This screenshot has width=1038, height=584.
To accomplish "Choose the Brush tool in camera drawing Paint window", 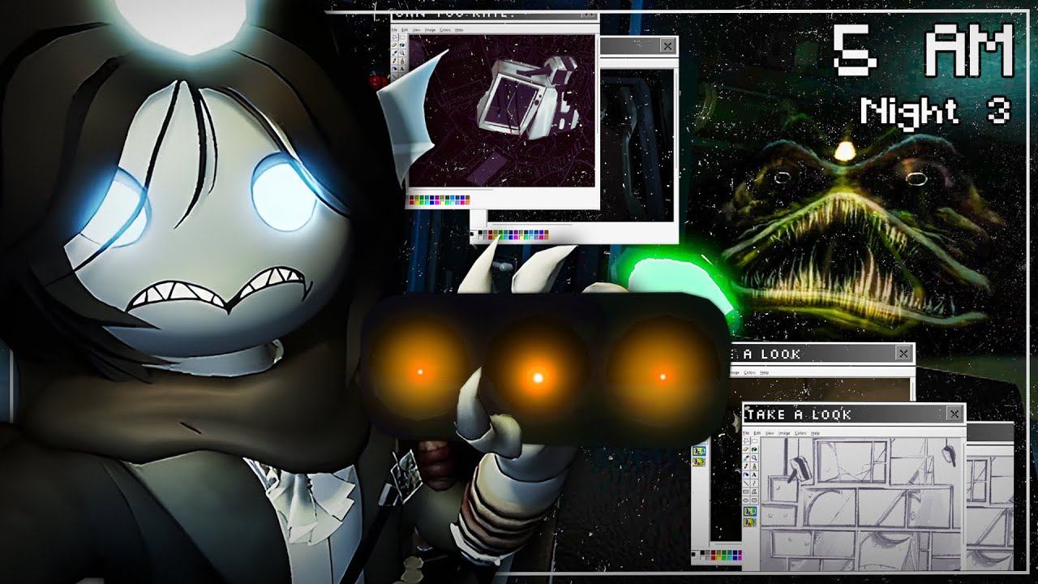I will point(403,59).
